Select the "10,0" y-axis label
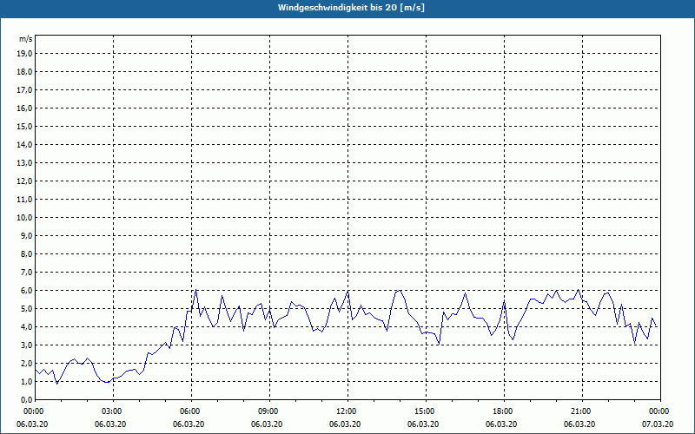The height and width of the screenshot is (434, 695). click(24, 218)
